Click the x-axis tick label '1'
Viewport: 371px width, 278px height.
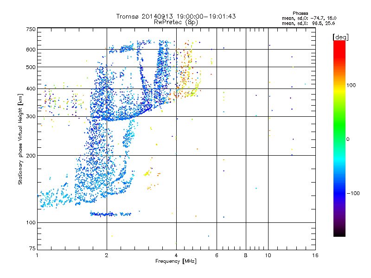coord(37,255)
